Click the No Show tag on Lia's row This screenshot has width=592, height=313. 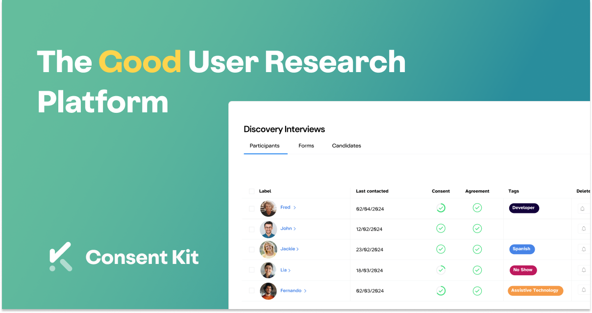click(523, 270)
